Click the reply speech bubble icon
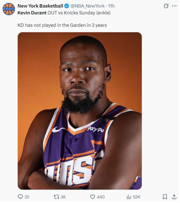 click(20, 197)
